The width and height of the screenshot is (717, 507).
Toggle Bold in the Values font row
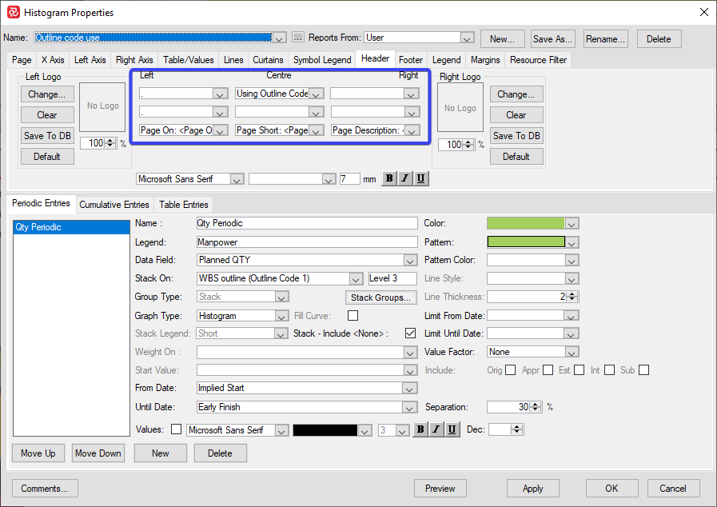click(420, 430)
